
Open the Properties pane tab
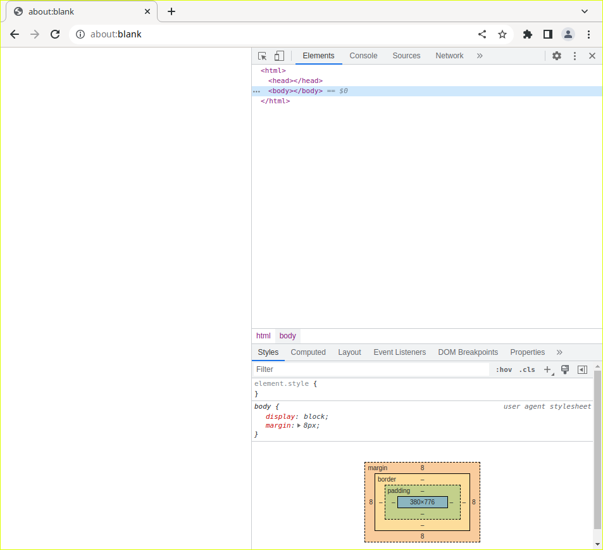click(527, 352)
